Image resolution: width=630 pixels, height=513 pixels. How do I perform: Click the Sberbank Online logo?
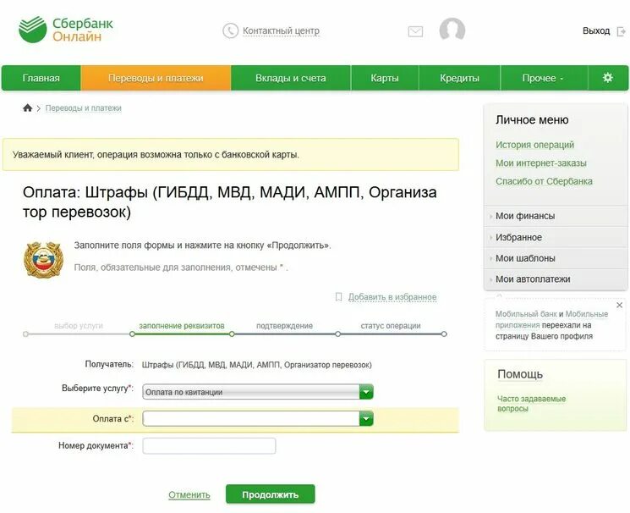(66, 30)
